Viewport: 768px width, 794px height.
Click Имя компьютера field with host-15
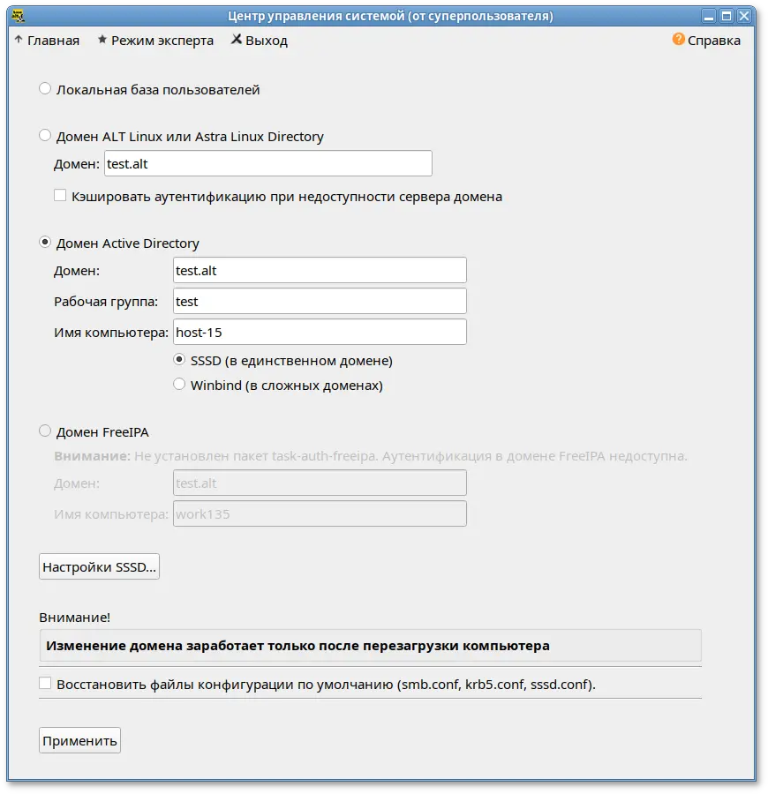tap(320, 332)
